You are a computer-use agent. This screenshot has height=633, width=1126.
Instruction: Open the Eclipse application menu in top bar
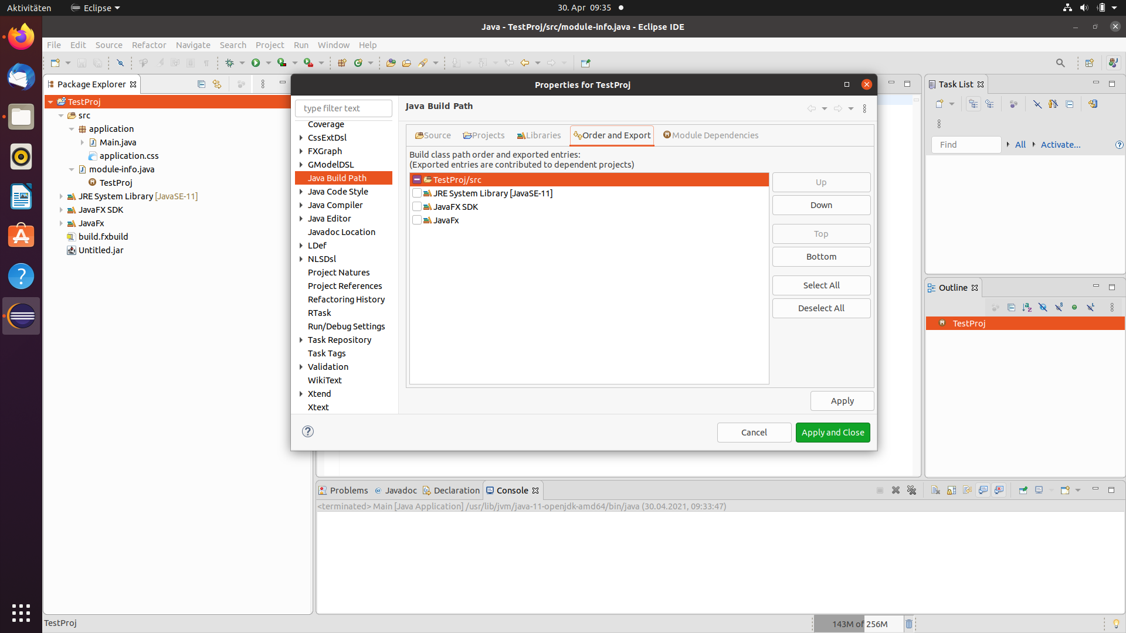pyautogui.click(x=95, y=8)
